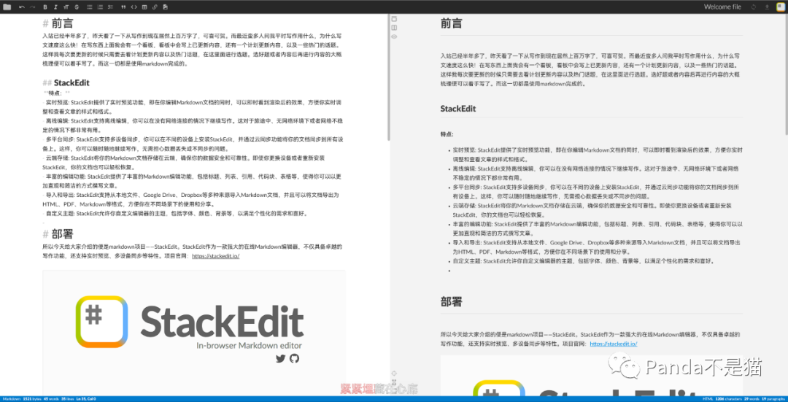The width and height of the screenshot is (788, 402).
Task: Click the '特点:' bold text in preview
Action: [447, 134]
